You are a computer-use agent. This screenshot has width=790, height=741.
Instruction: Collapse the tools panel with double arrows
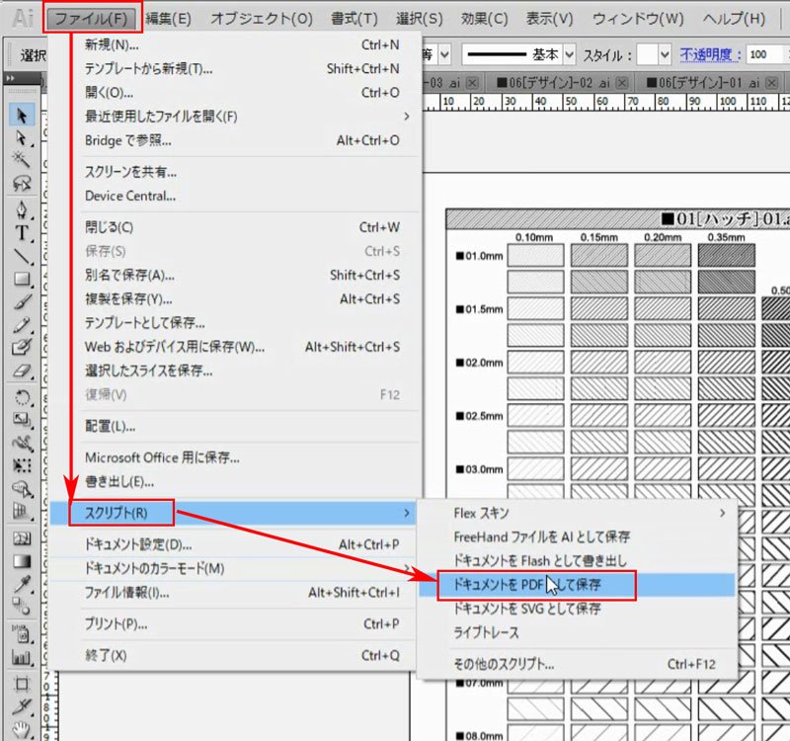point(10,78)
